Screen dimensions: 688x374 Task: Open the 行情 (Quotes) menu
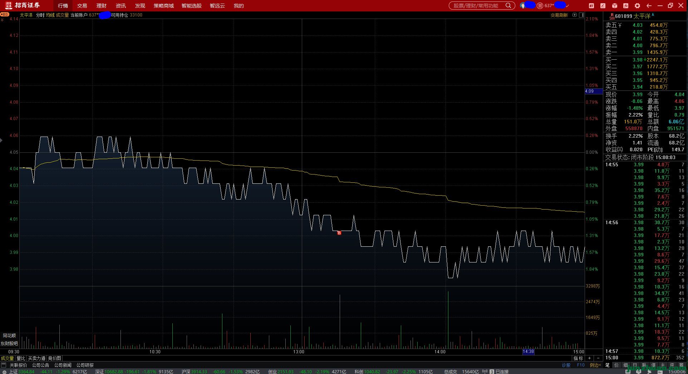click(x=63, y=6)
